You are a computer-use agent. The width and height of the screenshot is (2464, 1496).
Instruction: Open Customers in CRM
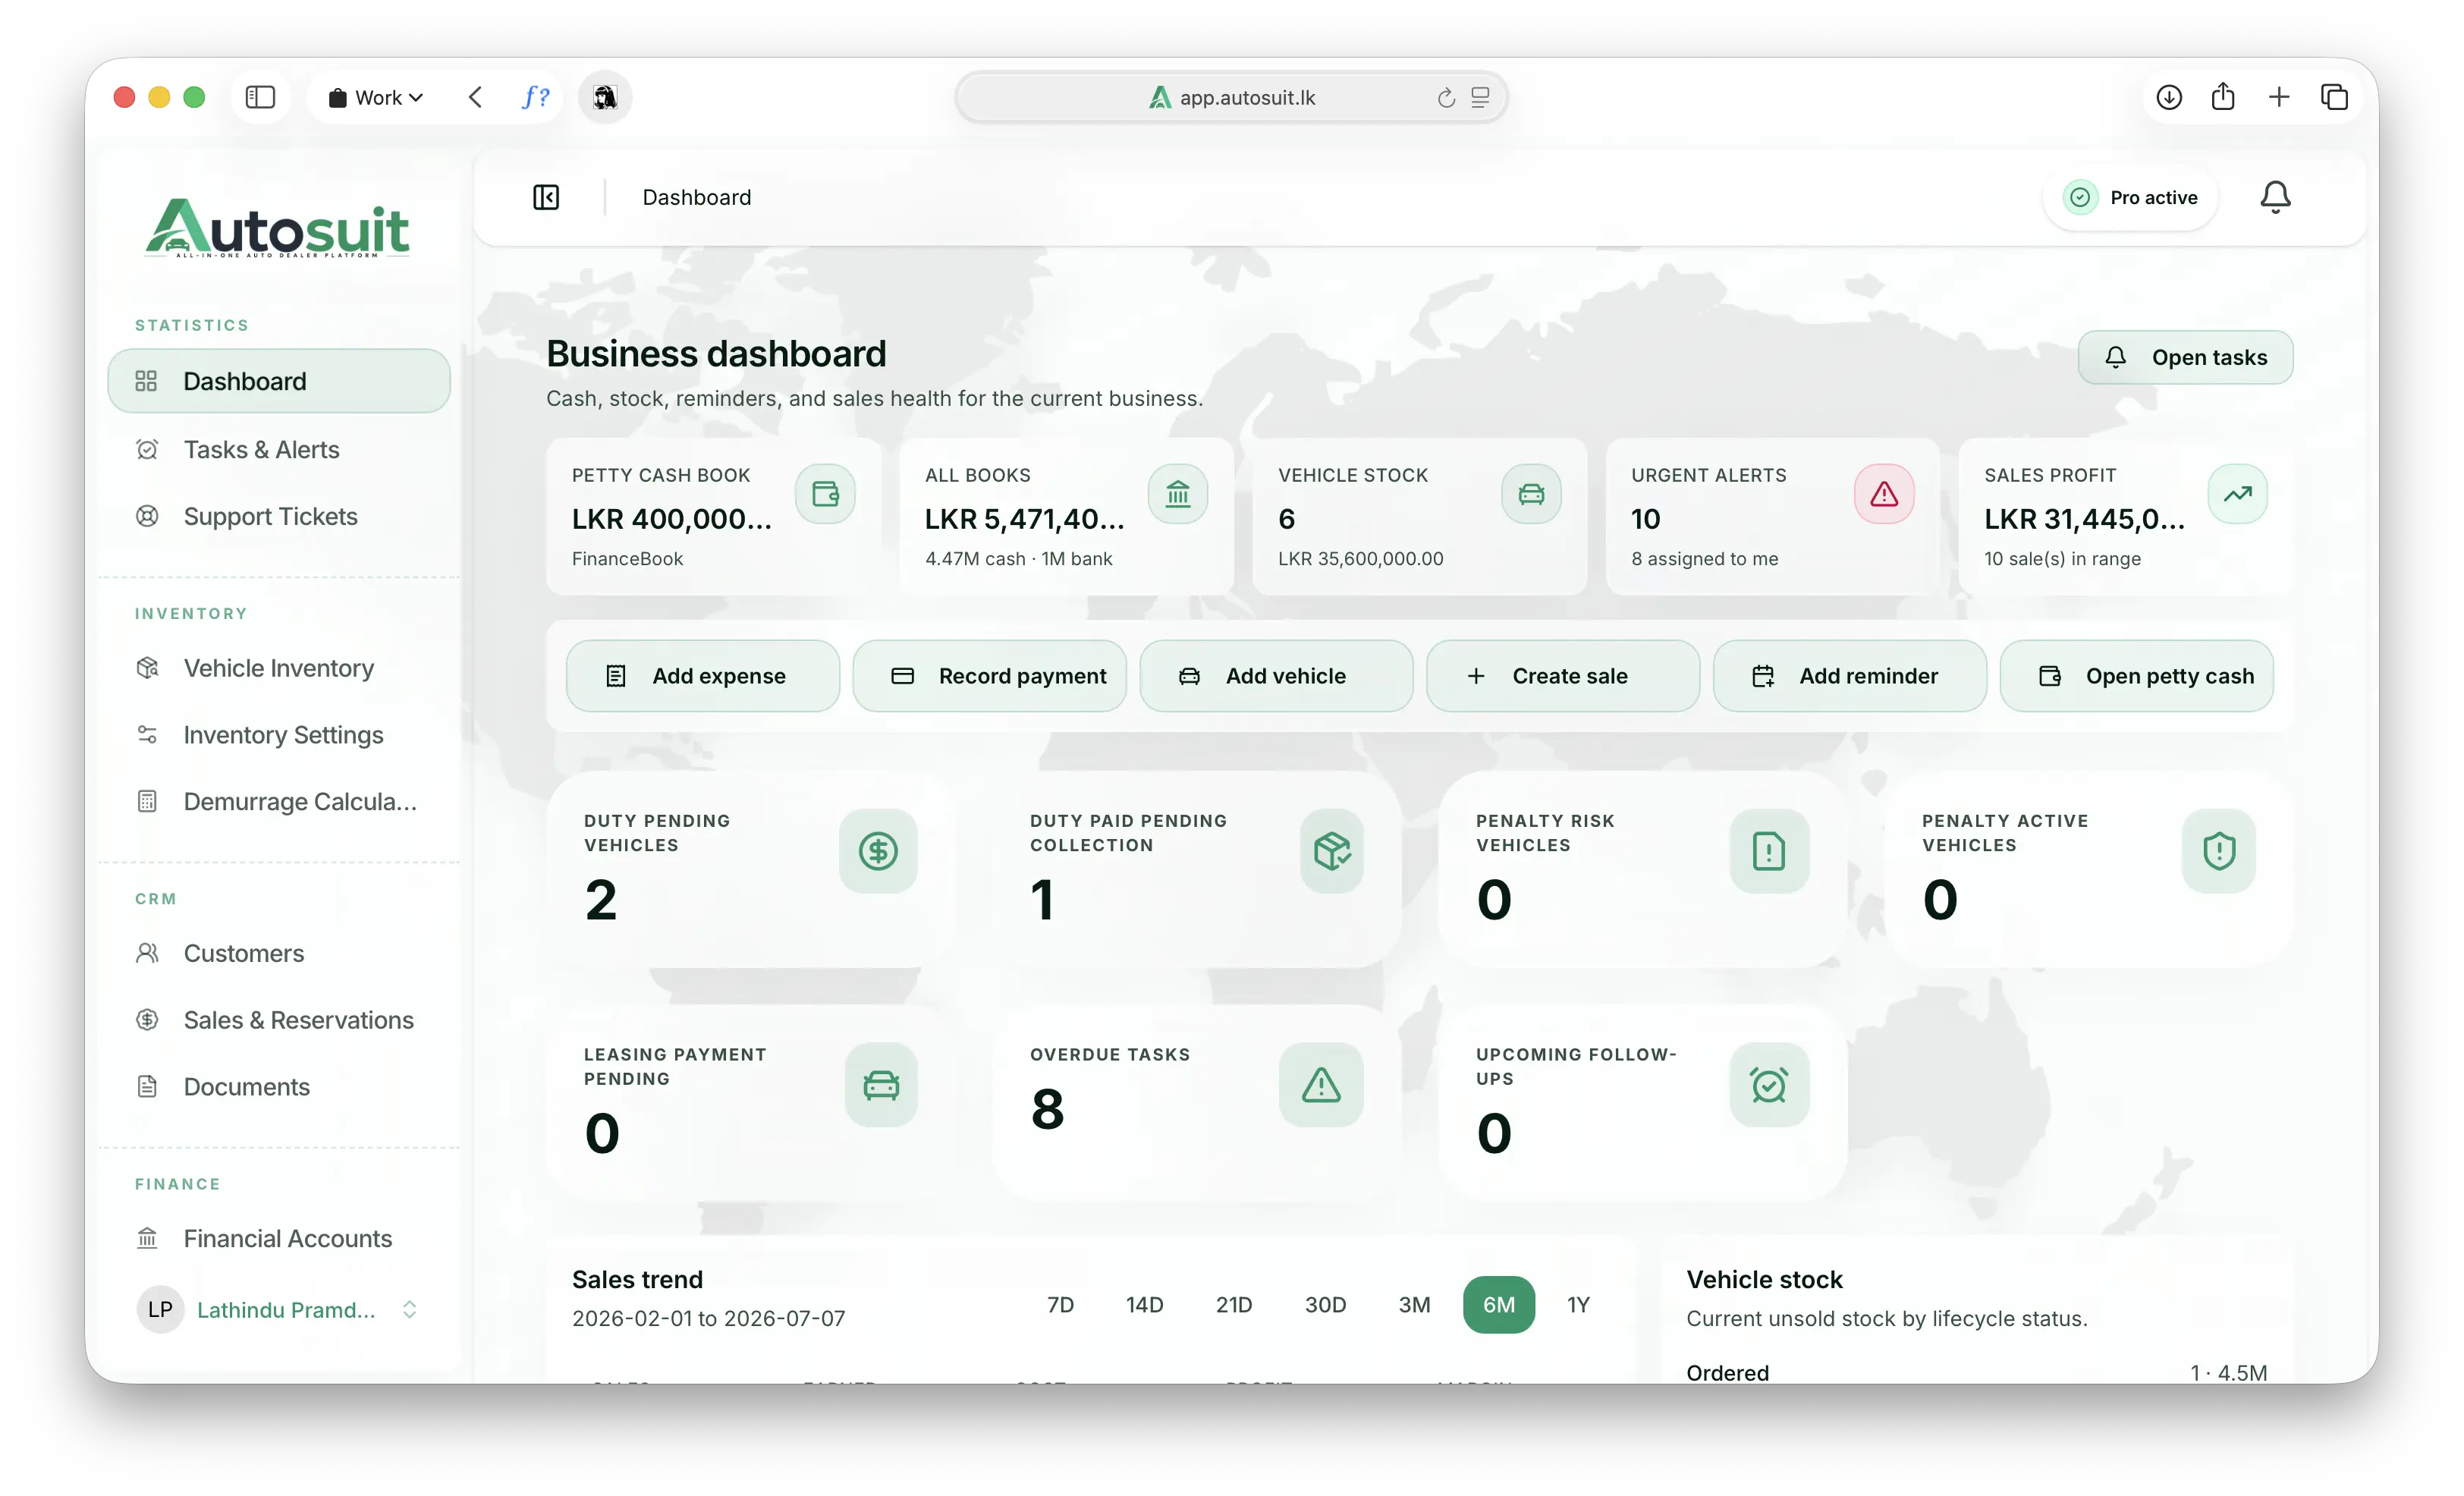pyautogui.click(x=278, y=953)
